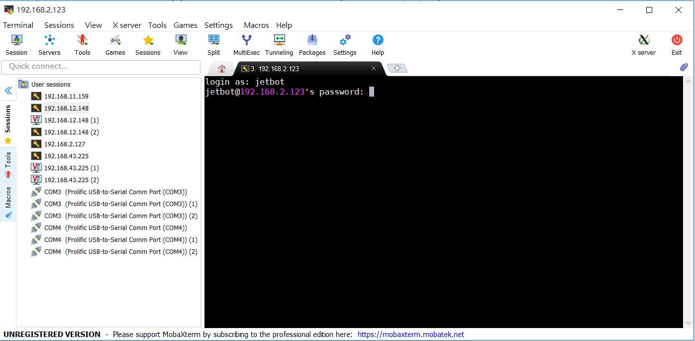The image size is (695, 341).
Task: Open the X server menu
Action: (127, 25)
